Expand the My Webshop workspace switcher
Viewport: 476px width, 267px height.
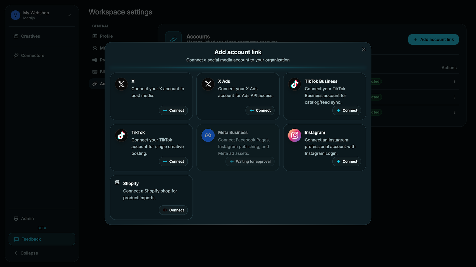pyautogui.click(x=42, y=15)
